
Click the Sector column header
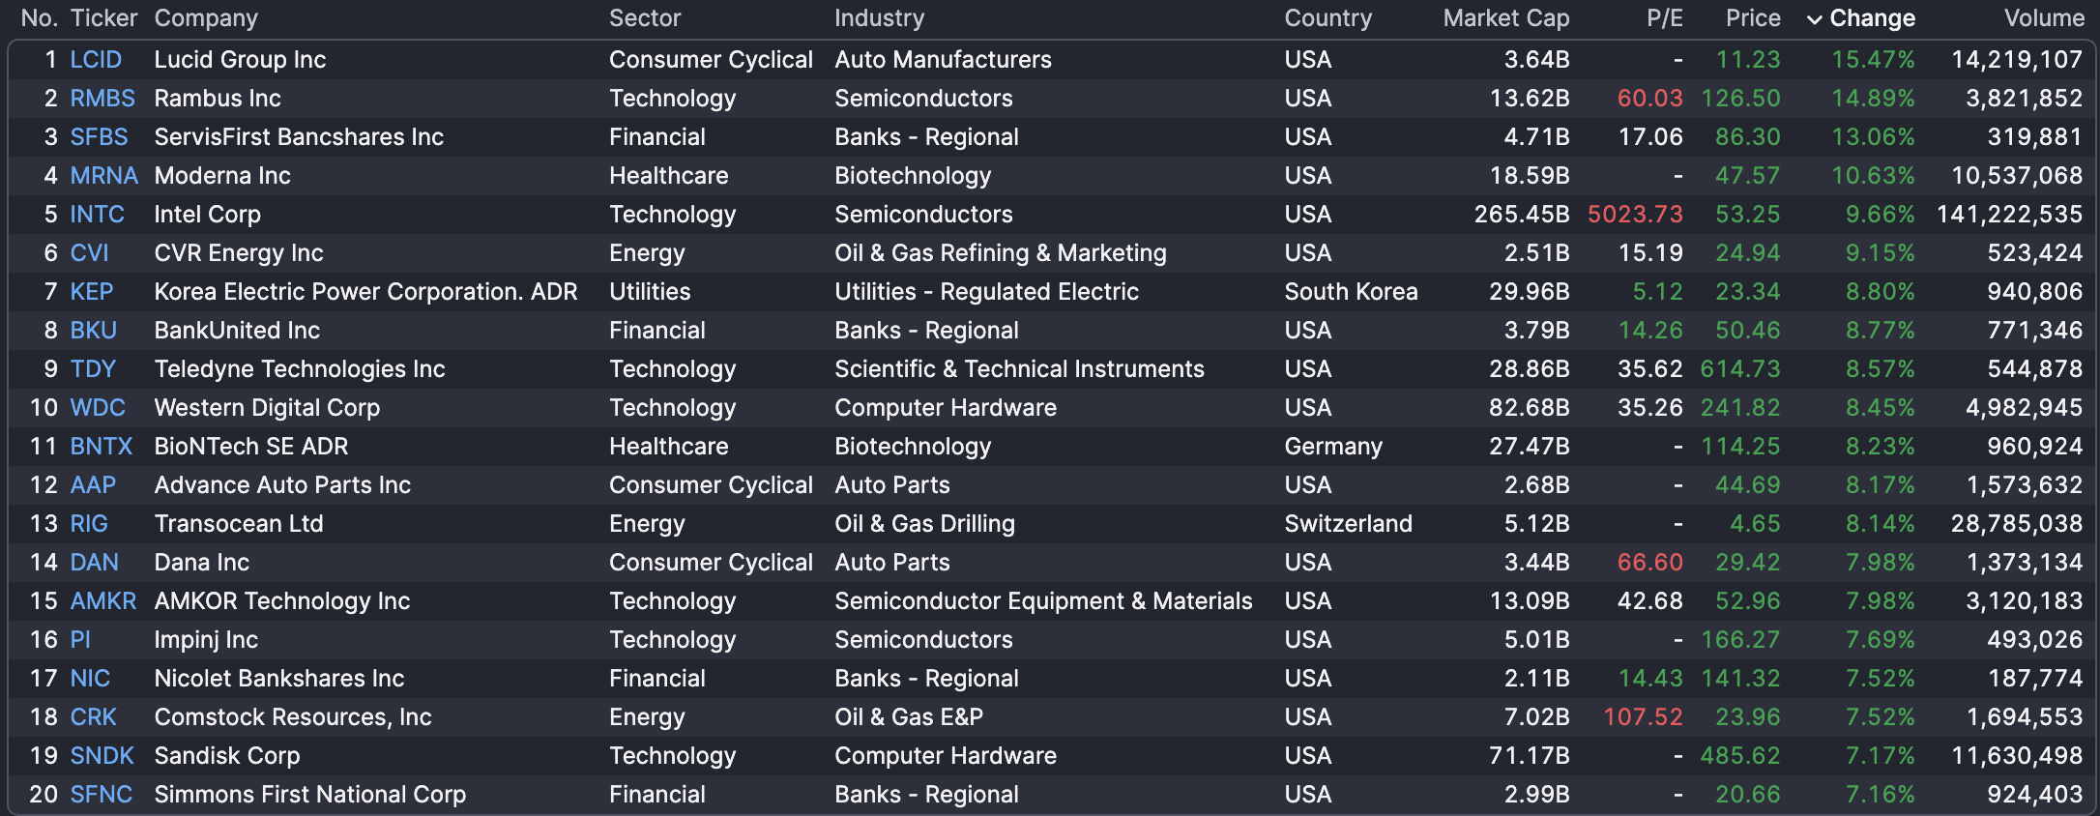[x=645, y=18]
